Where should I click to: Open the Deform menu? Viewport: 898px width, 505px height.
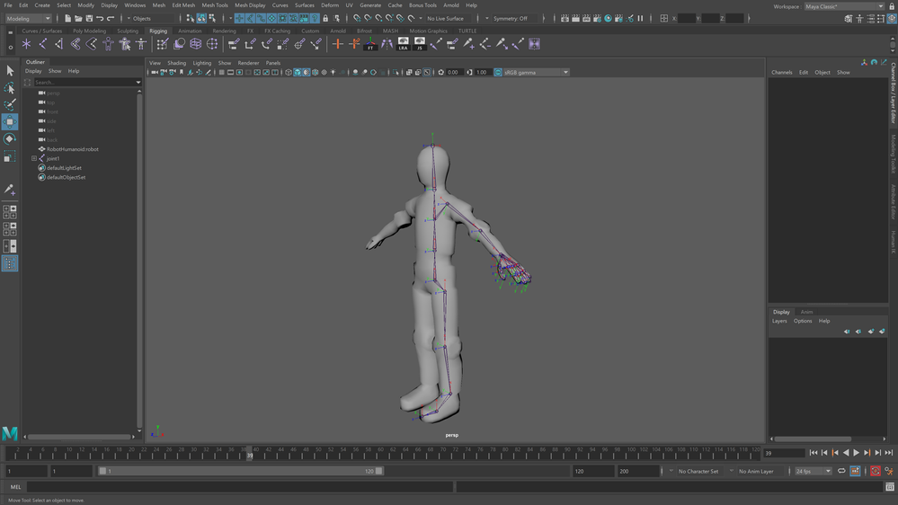coord(330,5)
